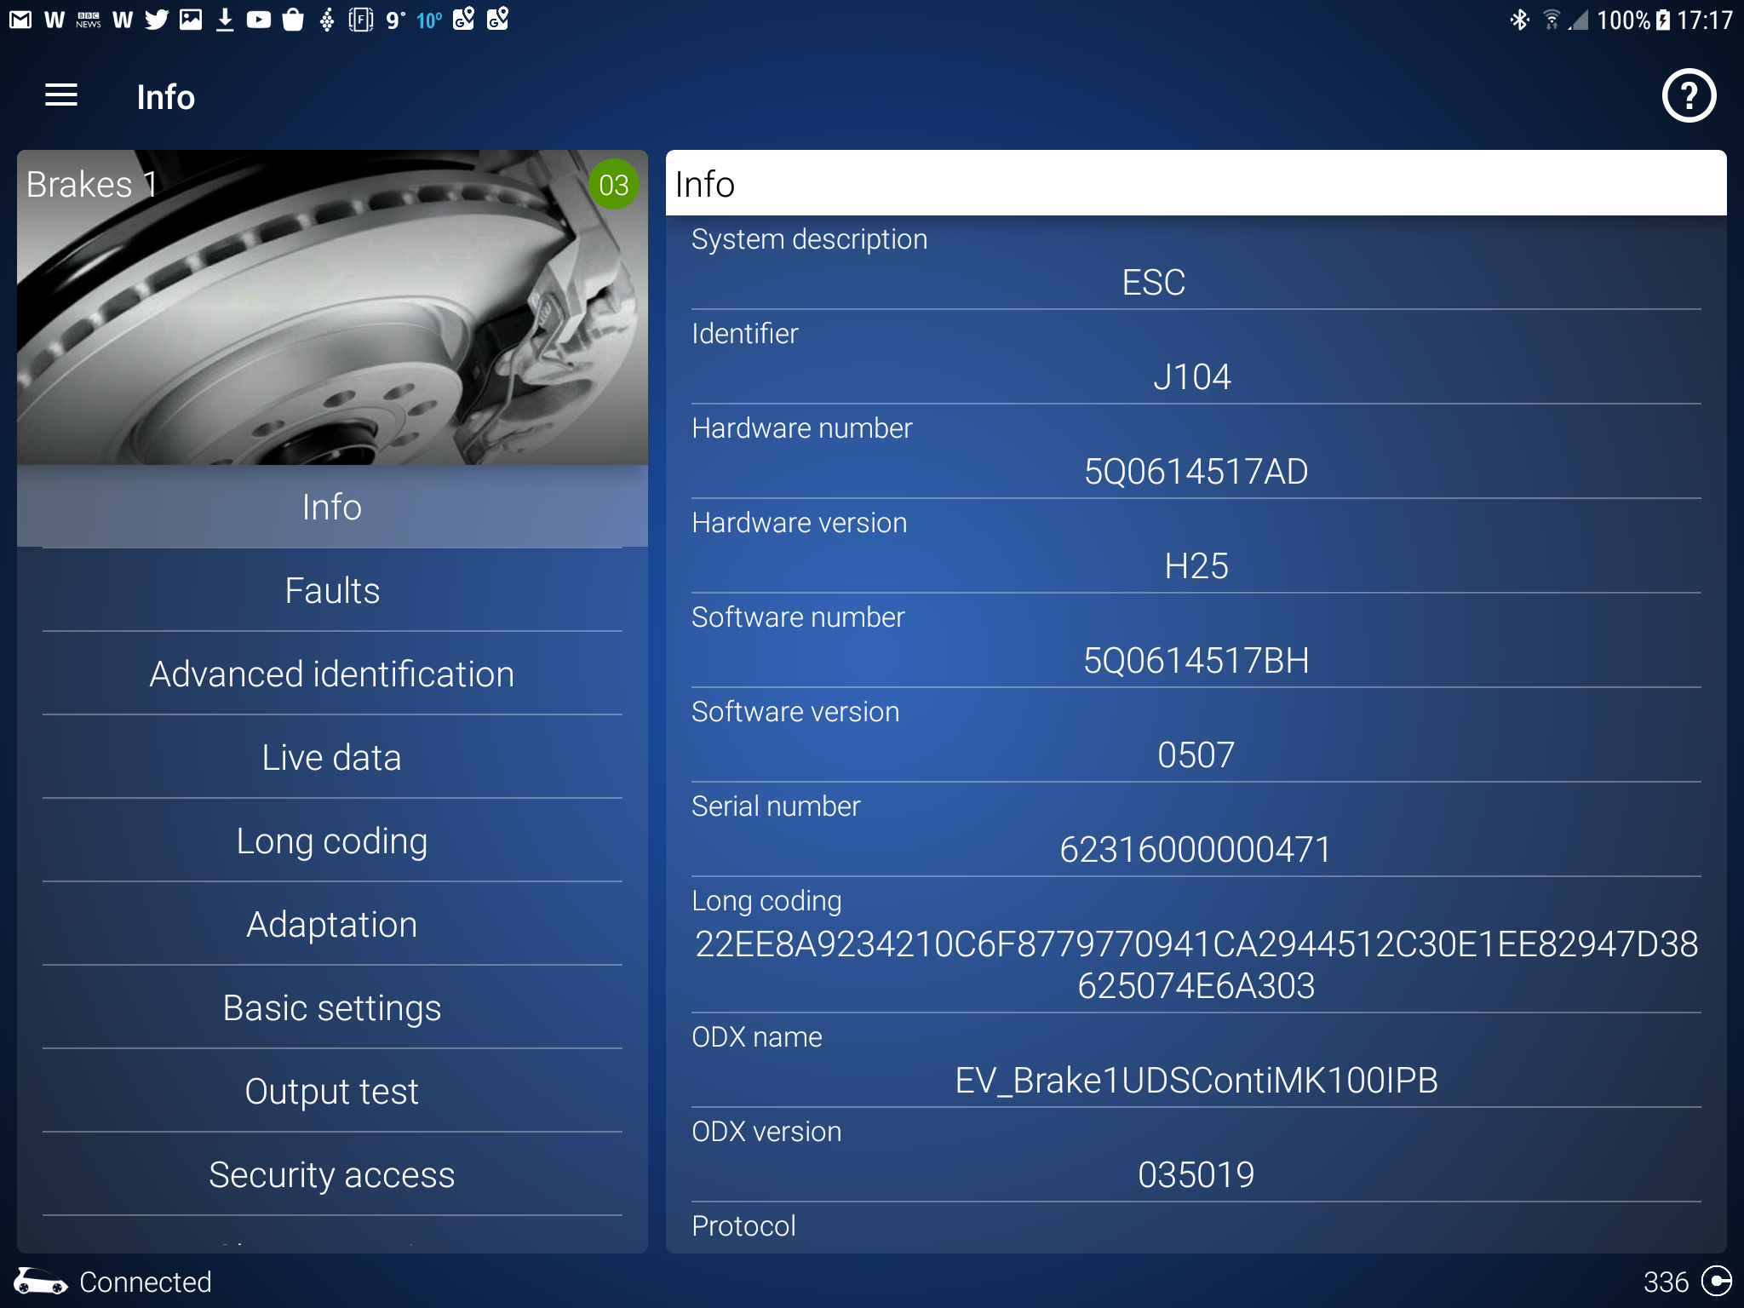Screen dimensions: 1744x1308
Task: Tap the green 03 module badge
Action: 613,185
